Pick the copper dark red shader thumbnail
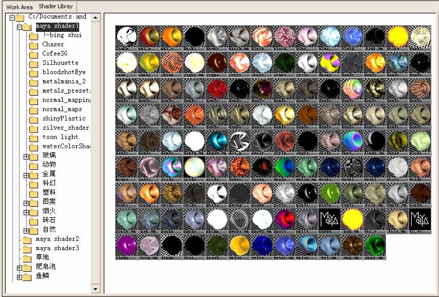 216,62
